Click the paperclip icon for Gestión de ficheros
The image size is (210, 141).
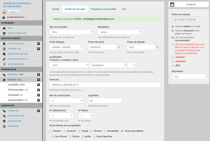click(4, 64)
